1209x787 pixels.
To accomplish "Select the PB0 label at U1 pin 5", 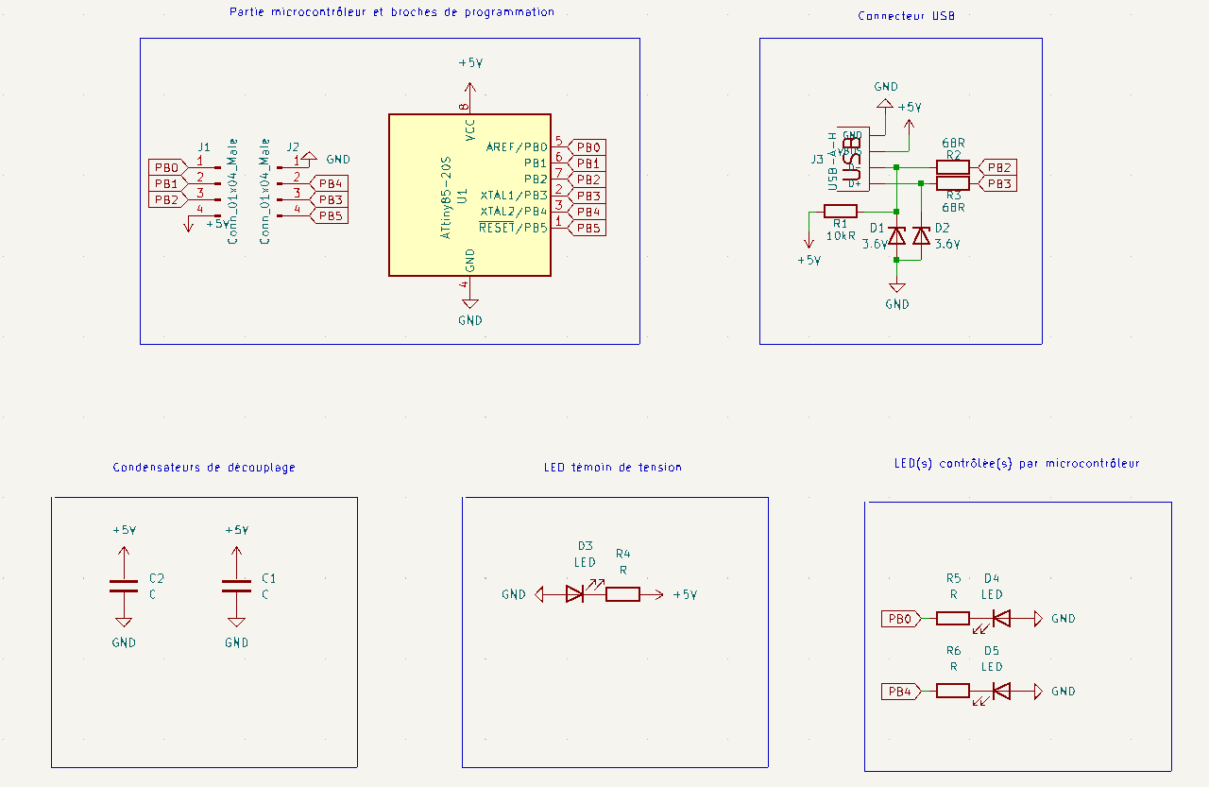I will click(587, 147).
